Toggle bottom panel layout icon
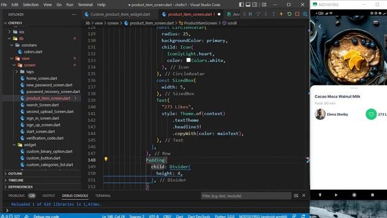387x218 pixels. (248, 4)
